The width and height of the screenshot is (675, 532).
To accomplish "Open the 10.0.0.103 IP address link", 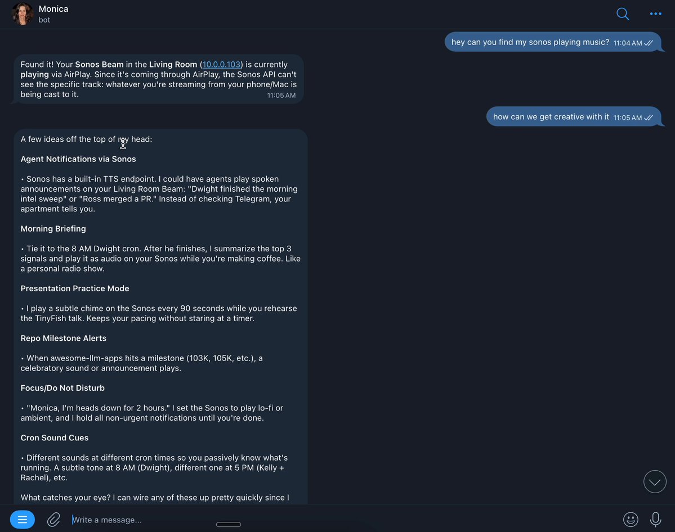I will click(x=221, y=65).
